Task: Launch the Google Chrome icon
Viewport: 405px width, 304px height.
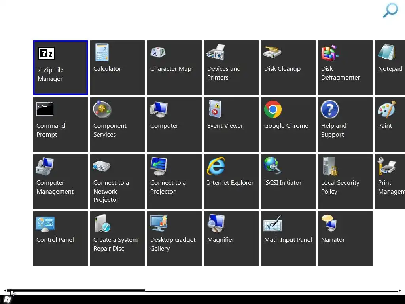Action: pos(273,109)
